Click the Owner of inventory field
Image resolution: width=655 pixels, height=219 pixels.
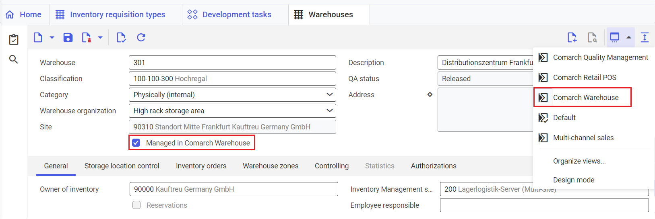(234, 189)
